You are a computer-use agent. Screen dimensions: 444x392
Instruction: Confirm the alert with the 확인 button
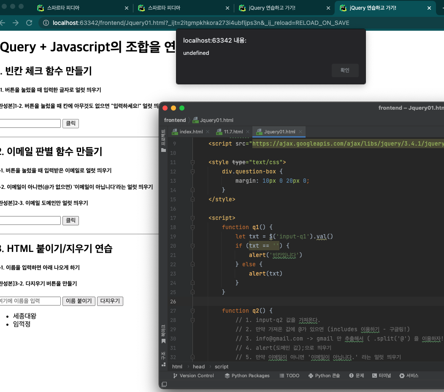tap(345, 70)
